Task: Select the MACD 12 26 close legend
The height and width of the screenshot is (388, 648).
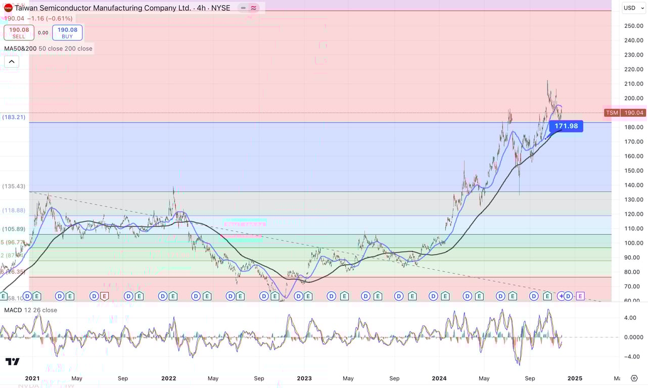Action: pos(30,310)
